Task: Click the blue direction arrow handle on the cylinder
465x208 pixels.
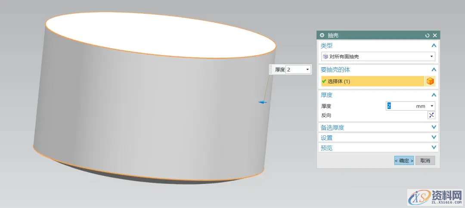Action: [x=263, y=102]
